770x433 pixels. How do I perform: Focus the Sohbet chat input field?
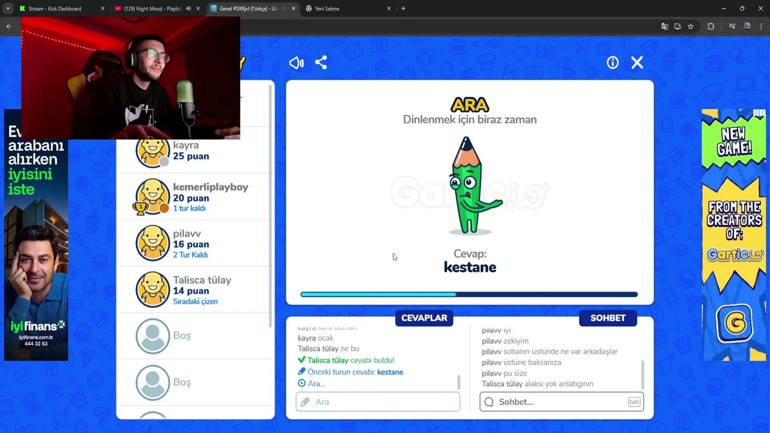pyautogui.click(x=562, y=402)
